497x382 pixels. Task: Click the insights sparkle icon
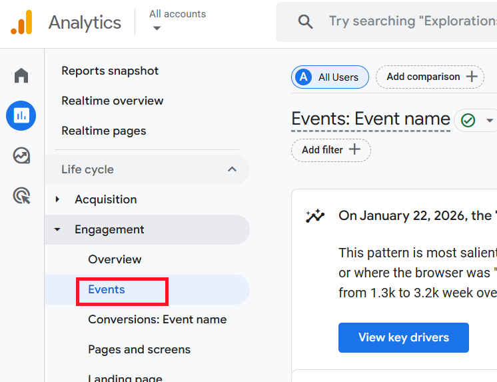(314, 216)
